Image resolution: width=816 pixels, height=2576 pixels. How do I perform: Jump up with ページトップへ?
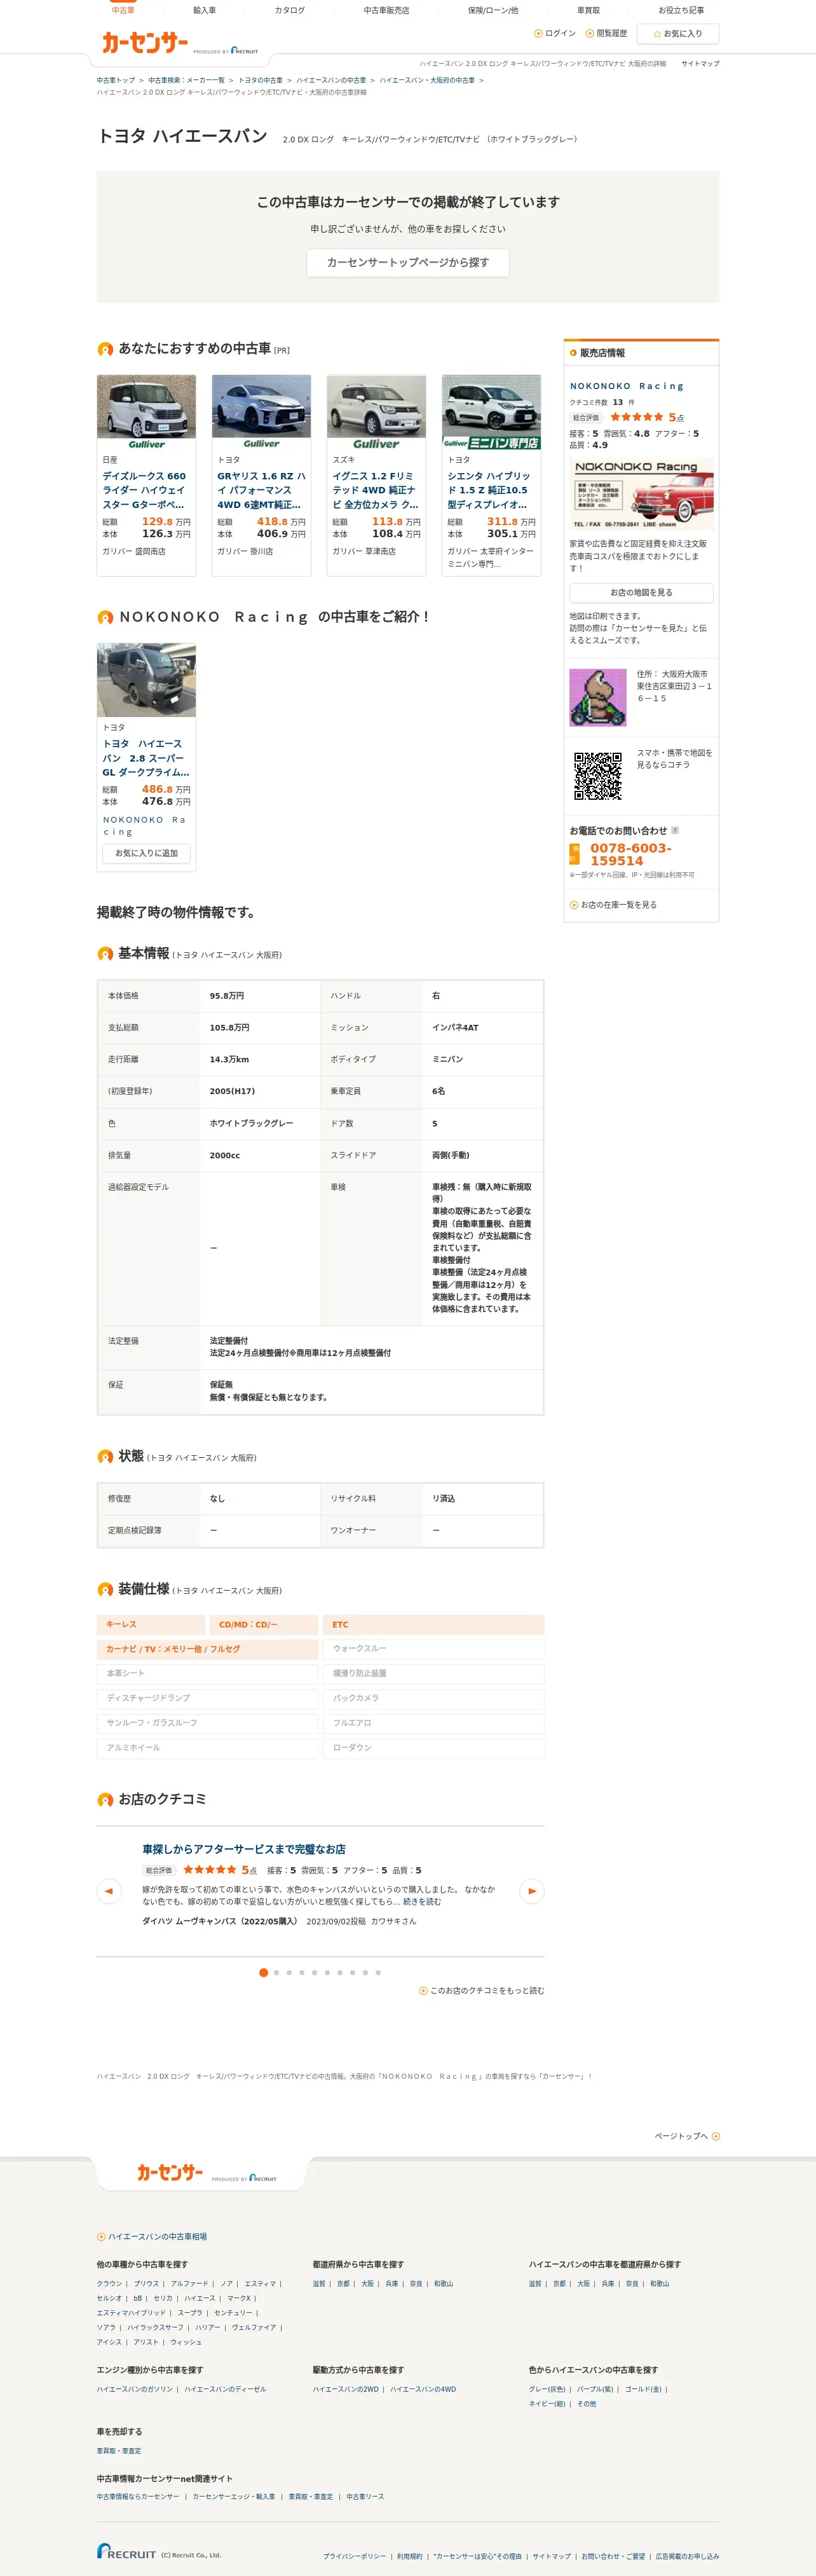coord(687,2136)
